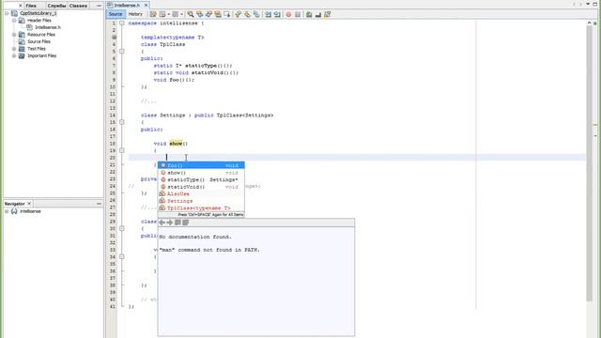Switch to History view tab
The image size is (601, 338).
click(x=135, y=14)
